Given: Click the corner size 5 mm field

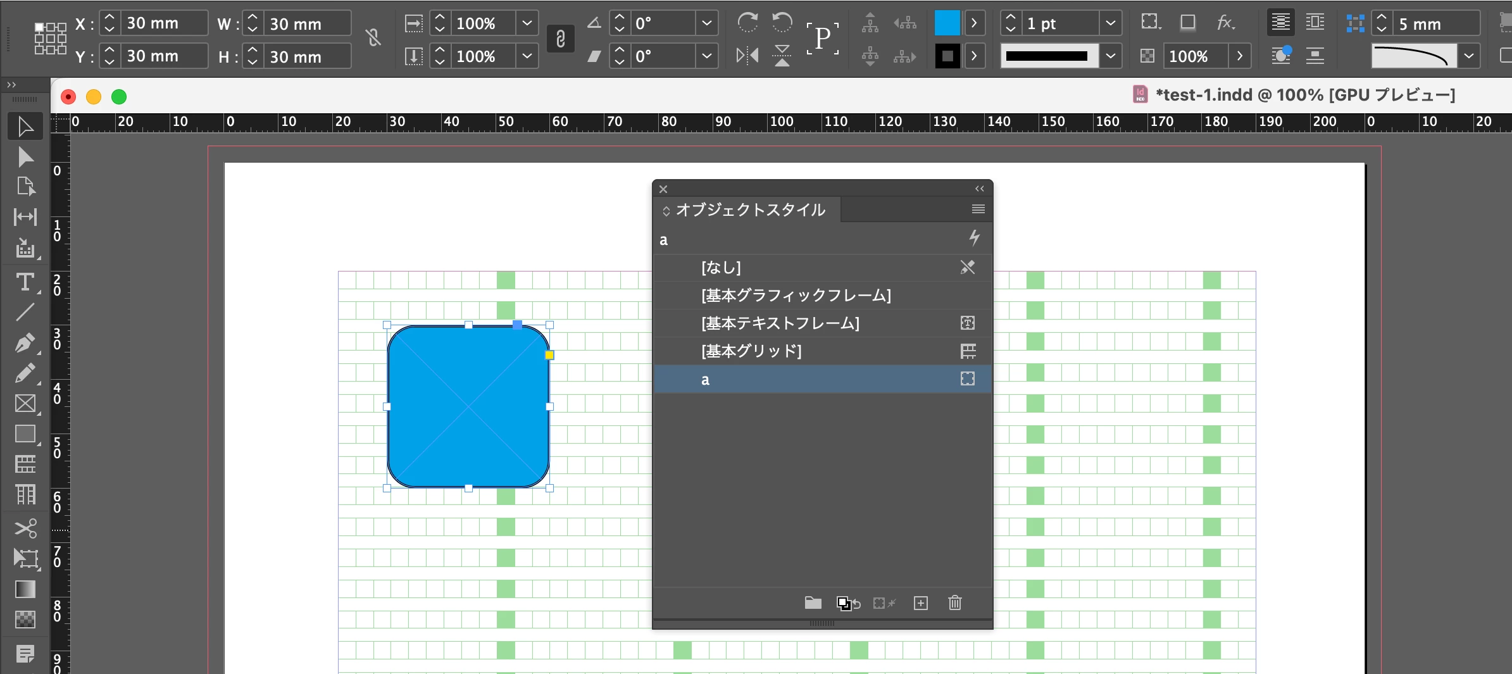Looking at the screenshot, I should pyautogui.click(x=1437, y=23).
